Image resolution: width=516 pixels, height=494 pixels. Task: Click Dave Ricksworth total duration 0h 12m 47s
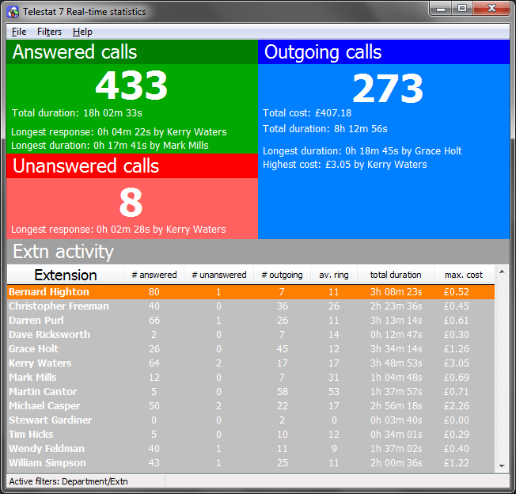[x=396, y=335]
